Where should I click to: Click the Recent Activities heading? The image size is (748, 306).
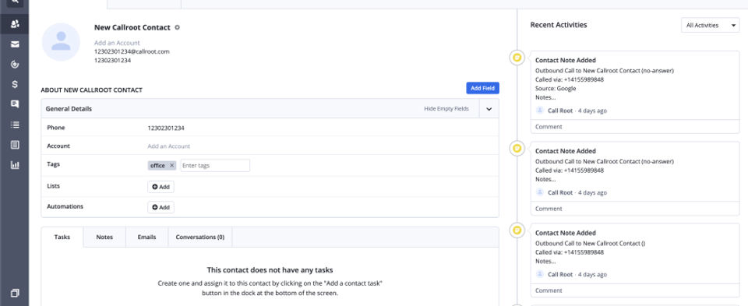click(x=559, y=25)
